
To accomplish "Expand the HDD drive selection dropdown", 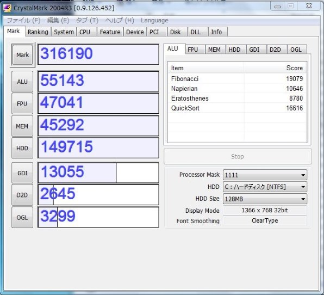I will (x=265, y=187).
